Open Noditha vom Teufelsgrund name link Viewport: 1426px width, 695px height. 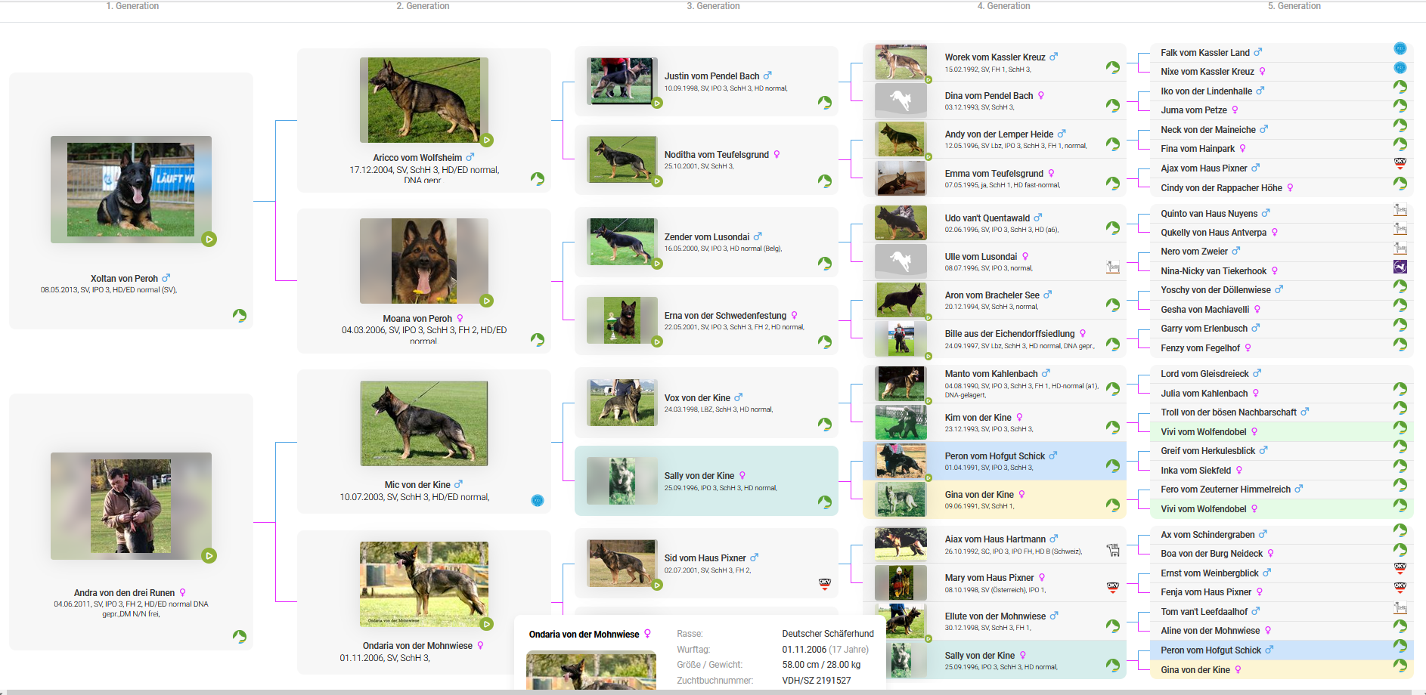(716, 155)
